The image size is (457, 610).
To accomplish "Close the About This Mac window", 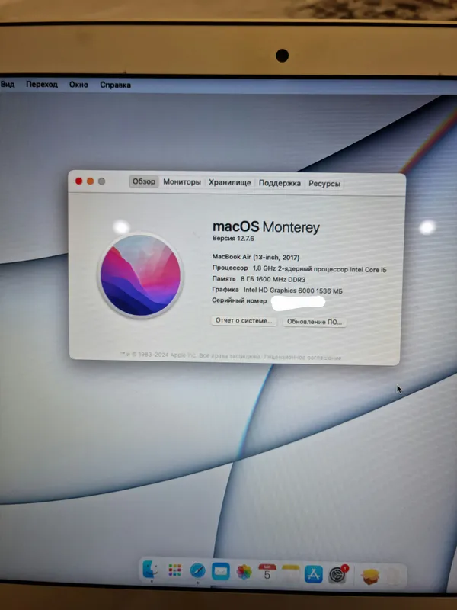I will tap(79, 181).
